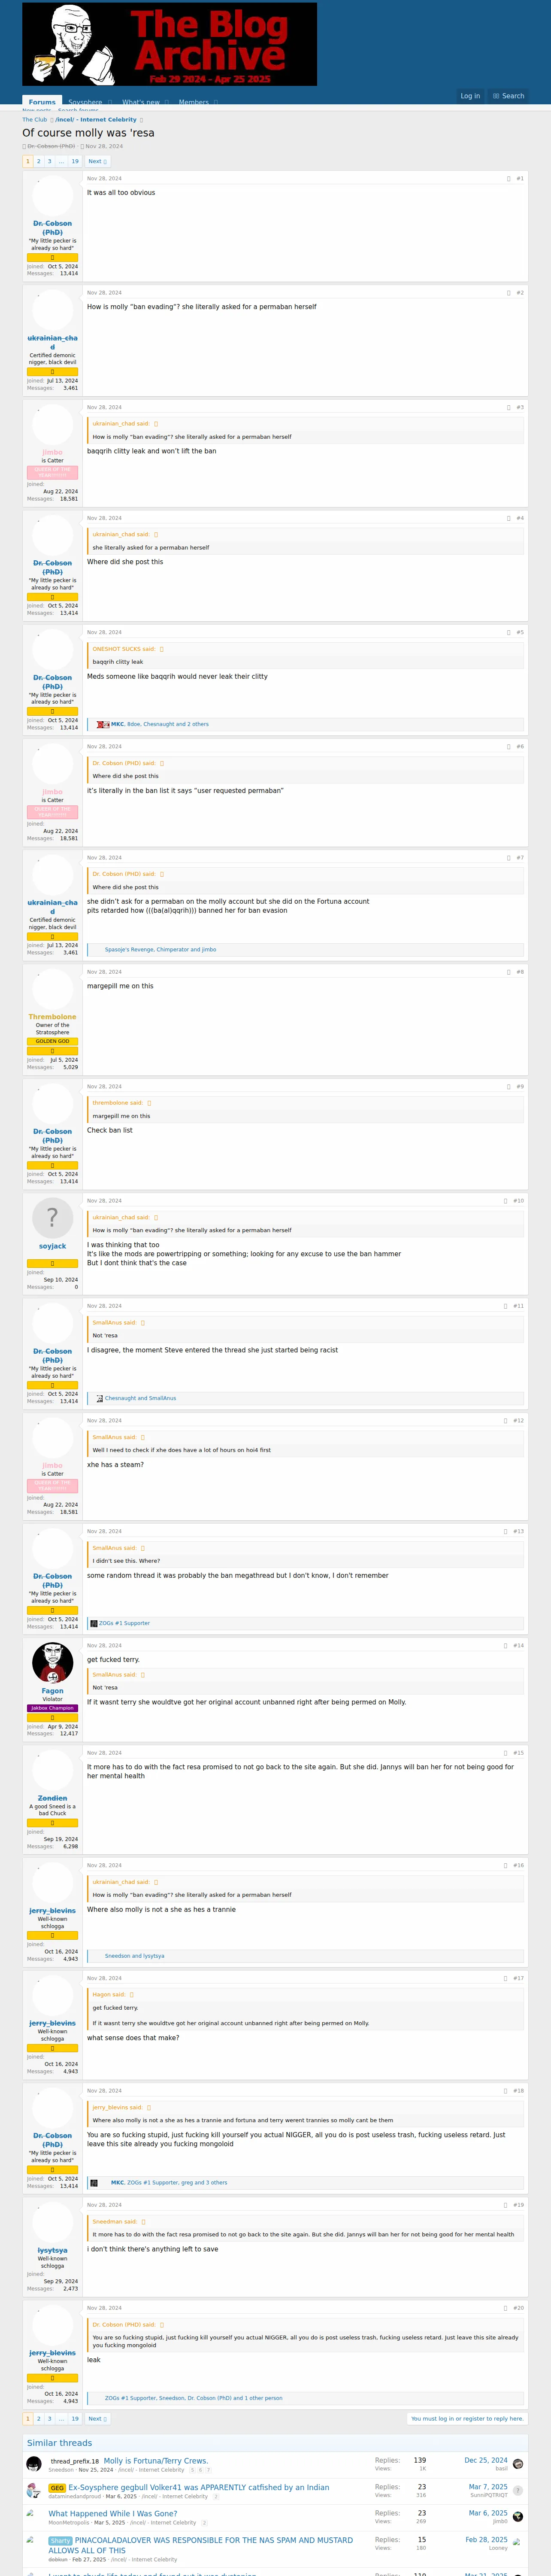
Task: Expand the What's new menu arrow
Action: (167, 102)
